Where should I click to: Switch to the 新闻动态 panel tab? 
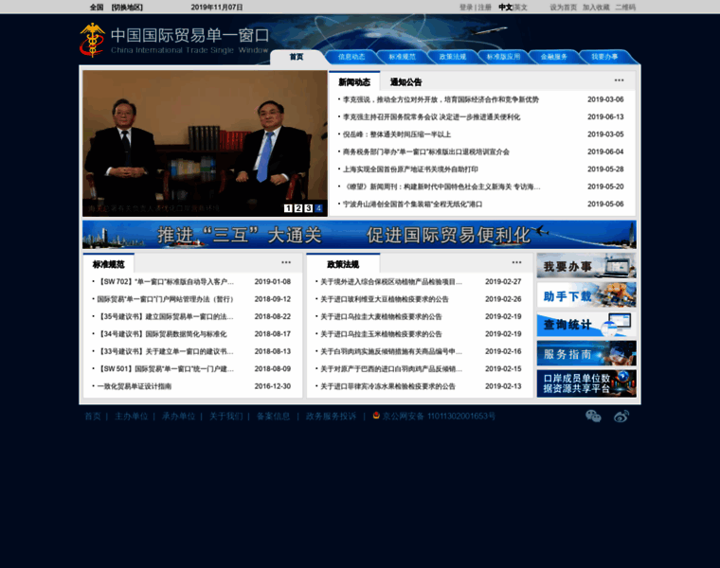[354, 82]
